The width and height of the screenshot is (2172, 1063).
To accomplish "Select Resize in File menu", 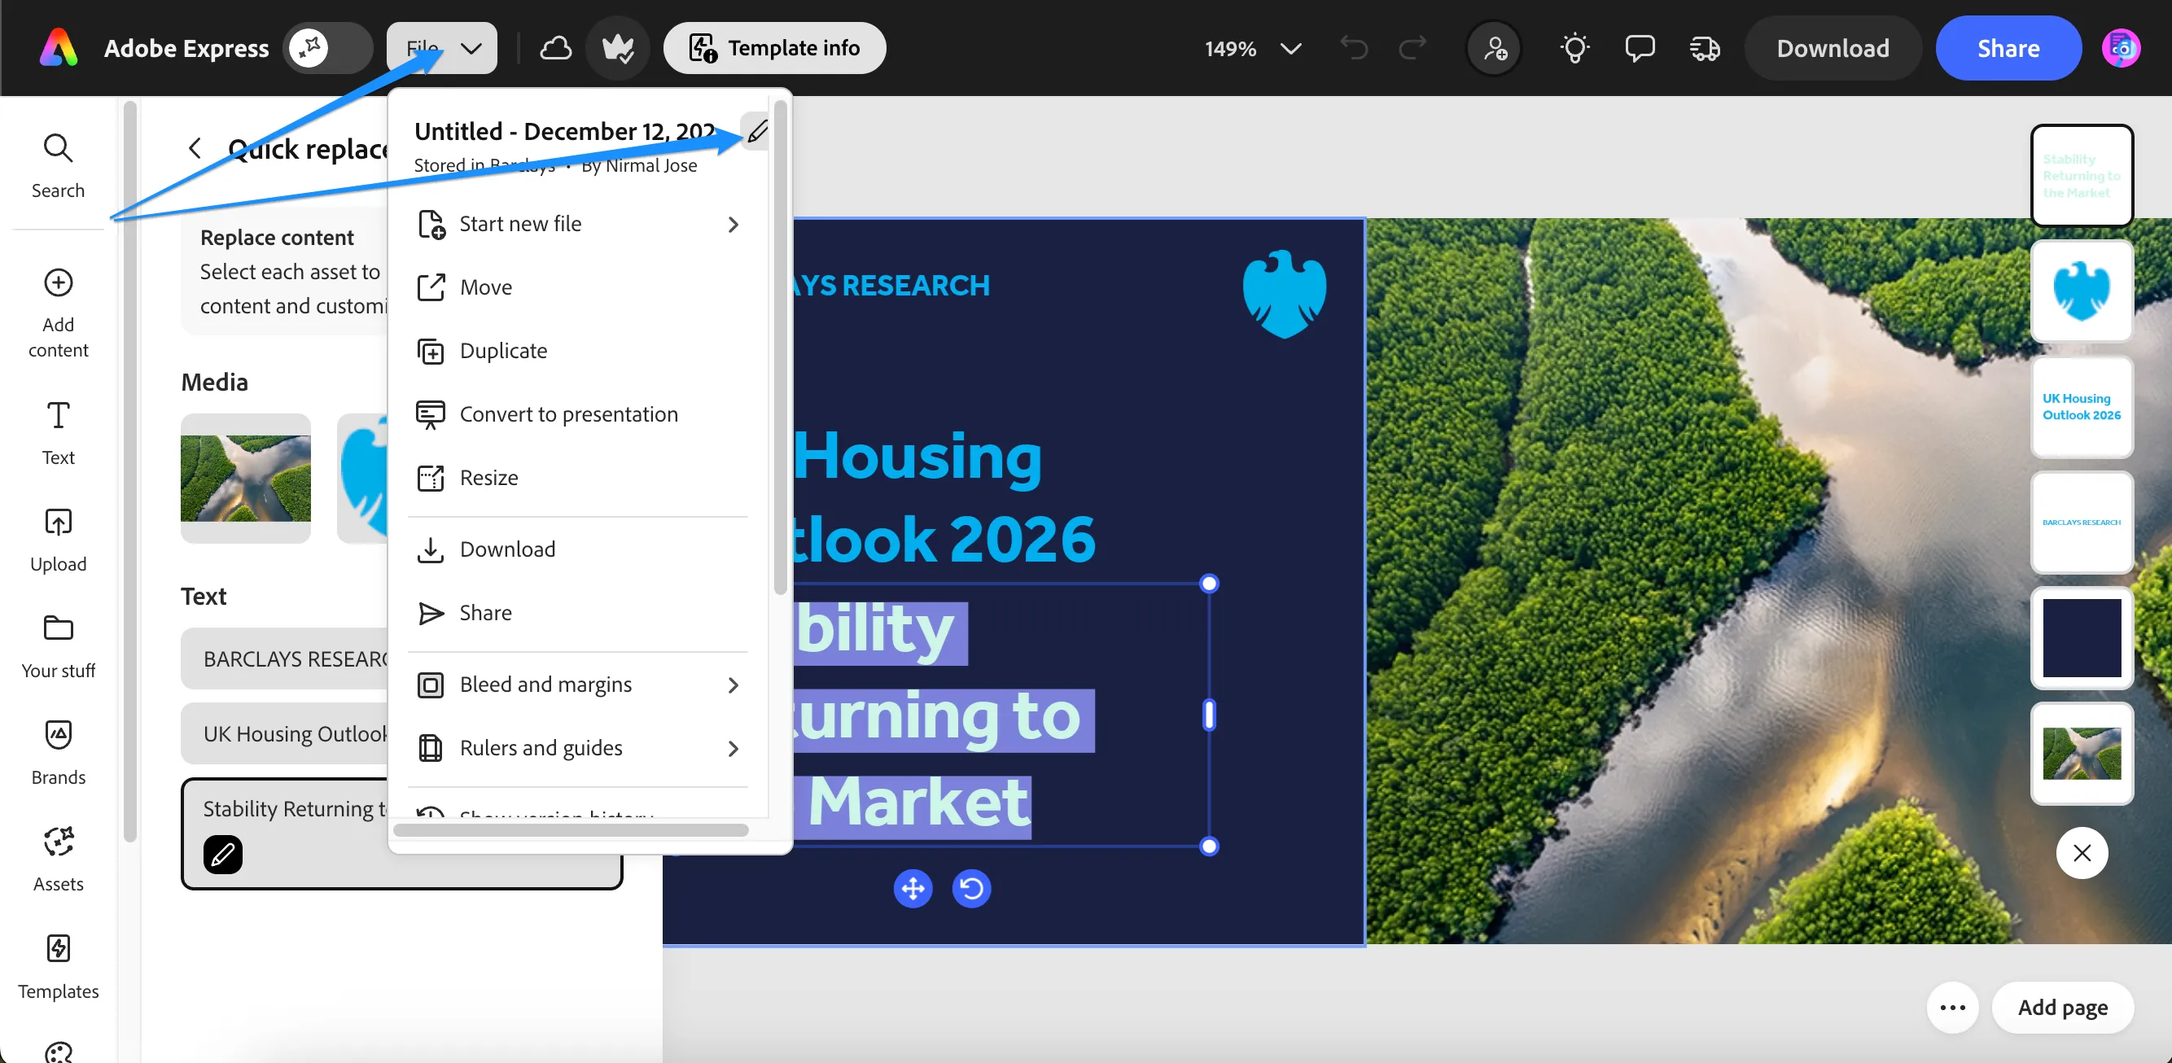I will click(x=578, y=478).
